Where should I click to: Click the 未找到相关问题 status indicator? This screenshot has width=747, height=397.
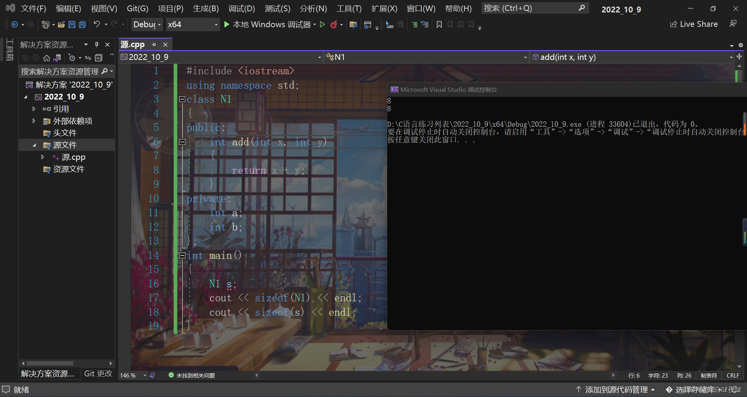pyautogui.click(x=192, y=375)
